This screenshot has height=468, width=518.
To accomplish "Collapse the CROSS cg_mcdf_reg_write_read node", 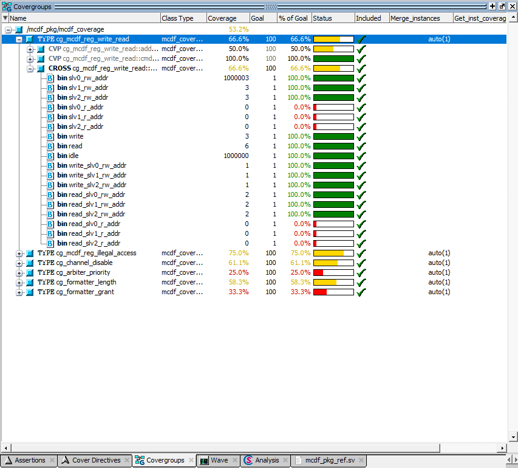I will [x=29, y=68].
